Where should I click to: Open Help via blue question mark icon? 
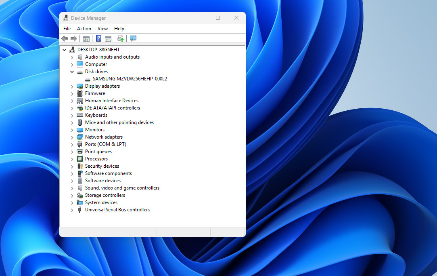point(98,39)
